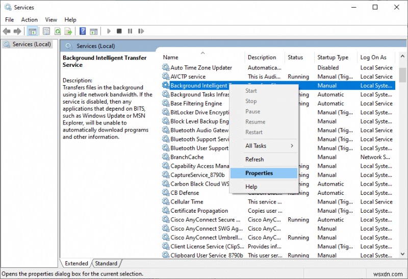
Task: Sort list by Log On As column header
Action: tap(376, 57)
